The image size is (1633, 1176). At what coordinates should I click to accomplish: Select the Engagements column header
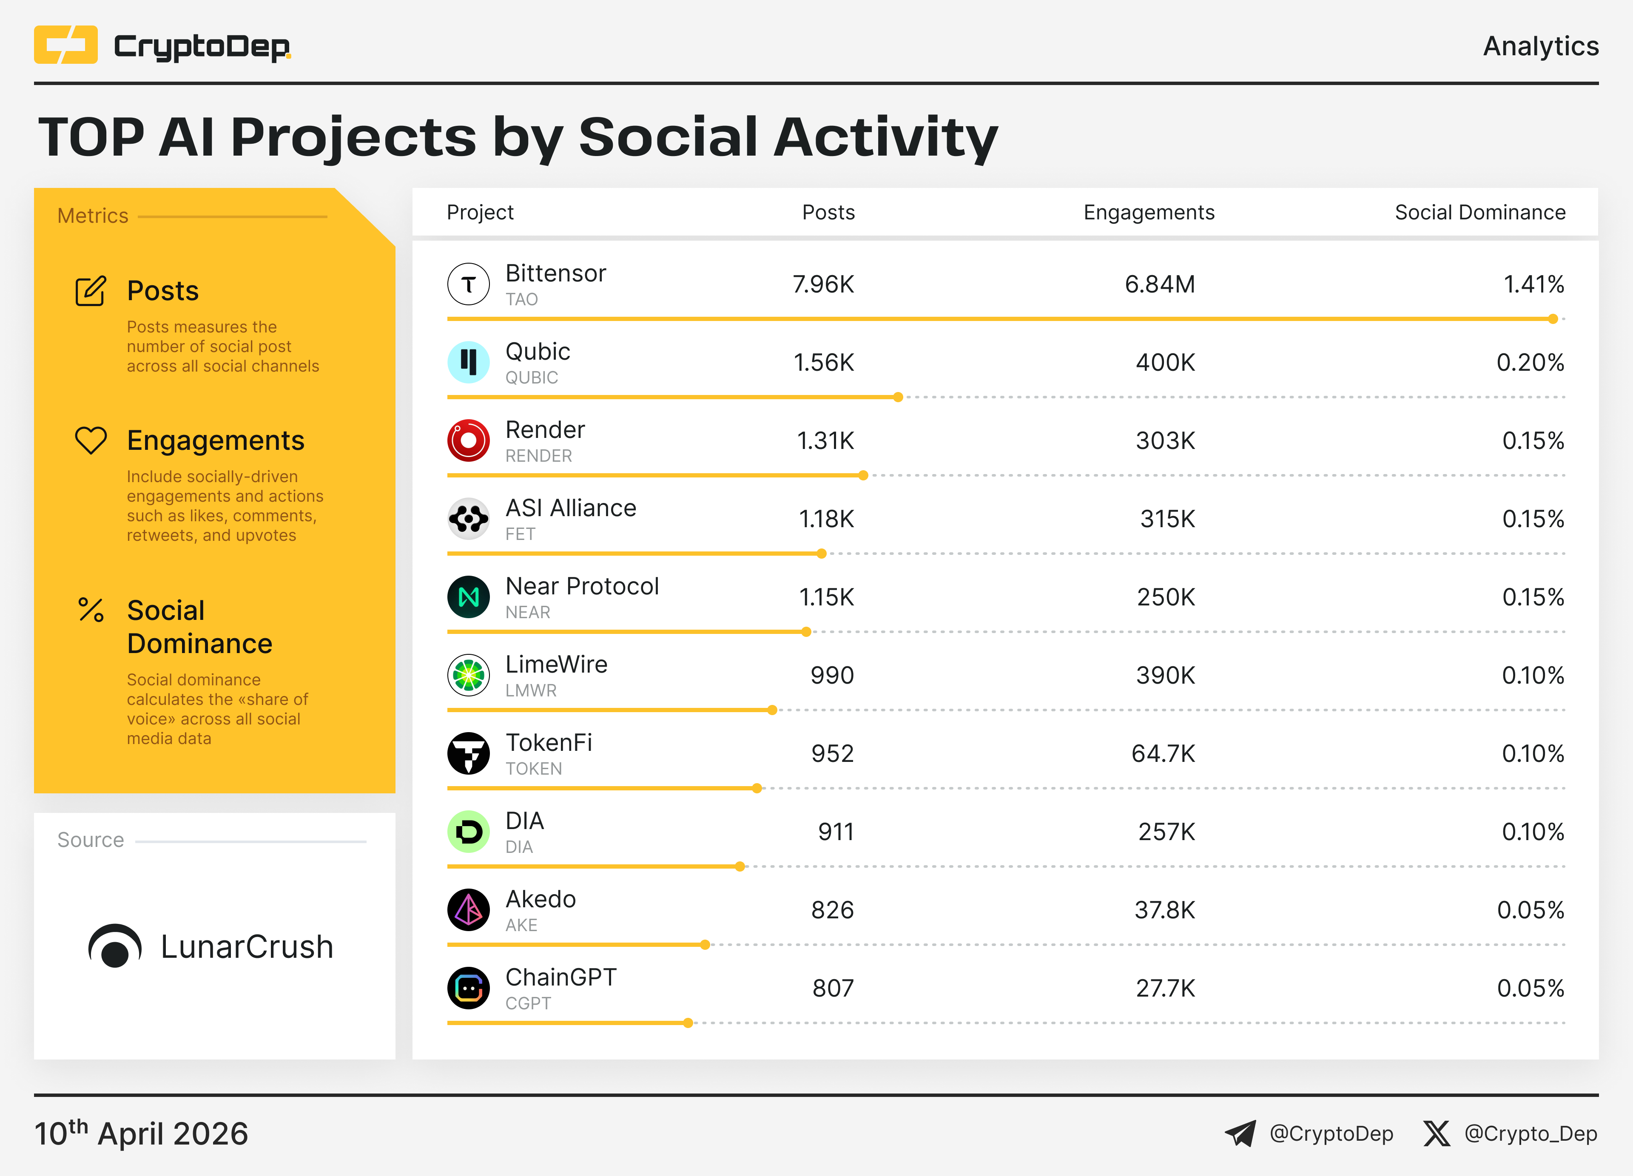1149,212
